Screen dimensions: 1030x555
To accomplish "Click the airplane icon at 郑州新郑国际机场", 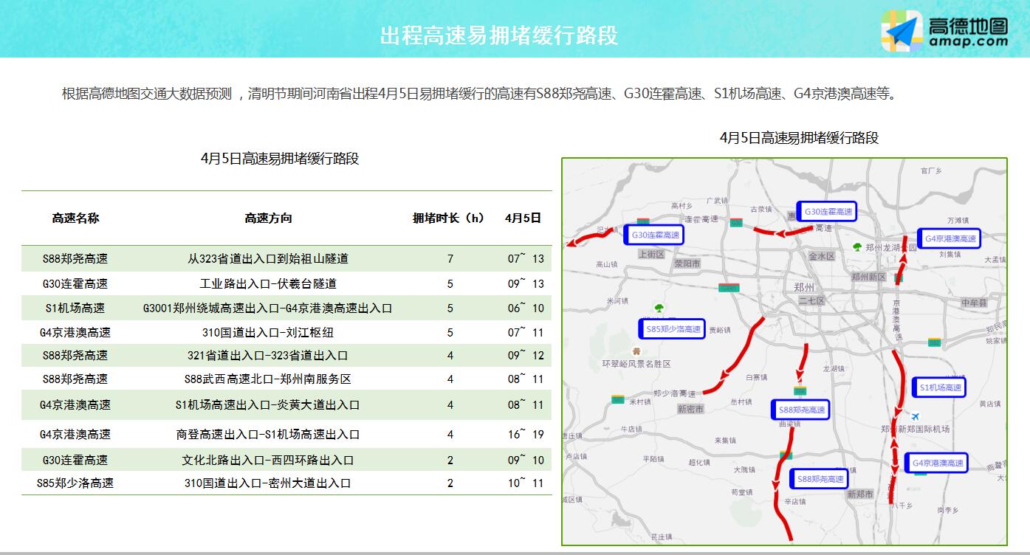I will (916, 416).
